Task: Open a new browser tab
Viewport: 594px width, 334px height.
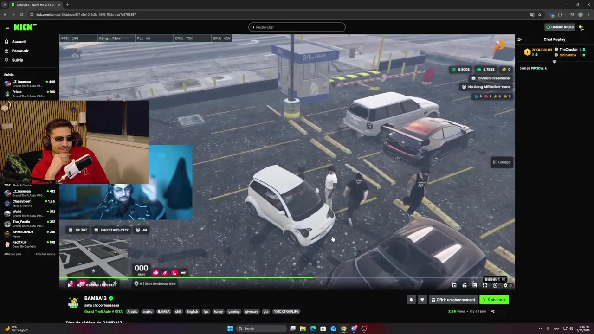Action: coord(67,5)
